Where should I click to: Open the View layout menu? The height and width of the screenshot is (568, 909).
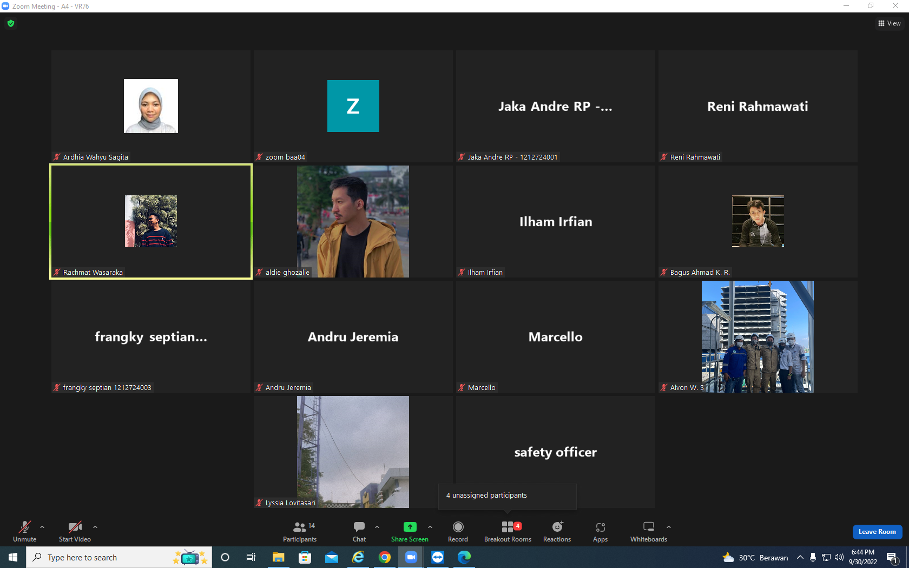(889, 23)
